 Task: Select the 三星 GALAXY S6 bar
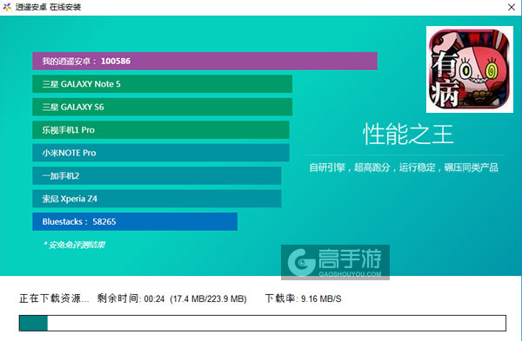(162, 107)
